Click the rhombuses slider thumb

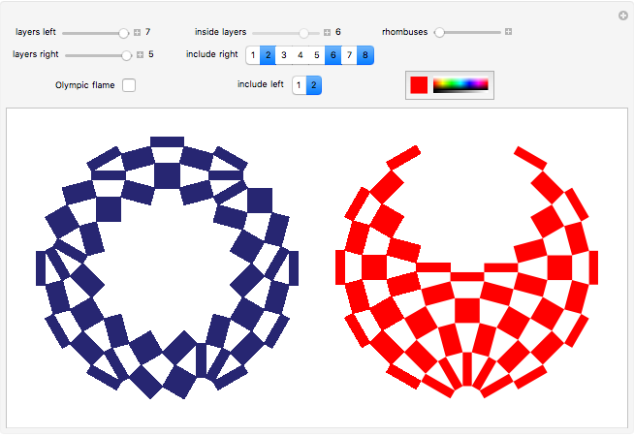click(439, 32)
